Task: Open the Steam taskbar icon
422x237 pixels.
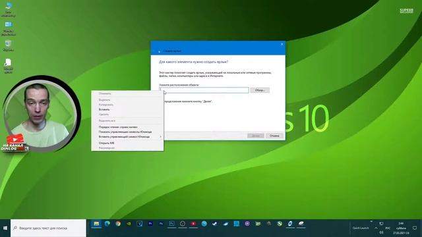Action: (x=215, y=224)
